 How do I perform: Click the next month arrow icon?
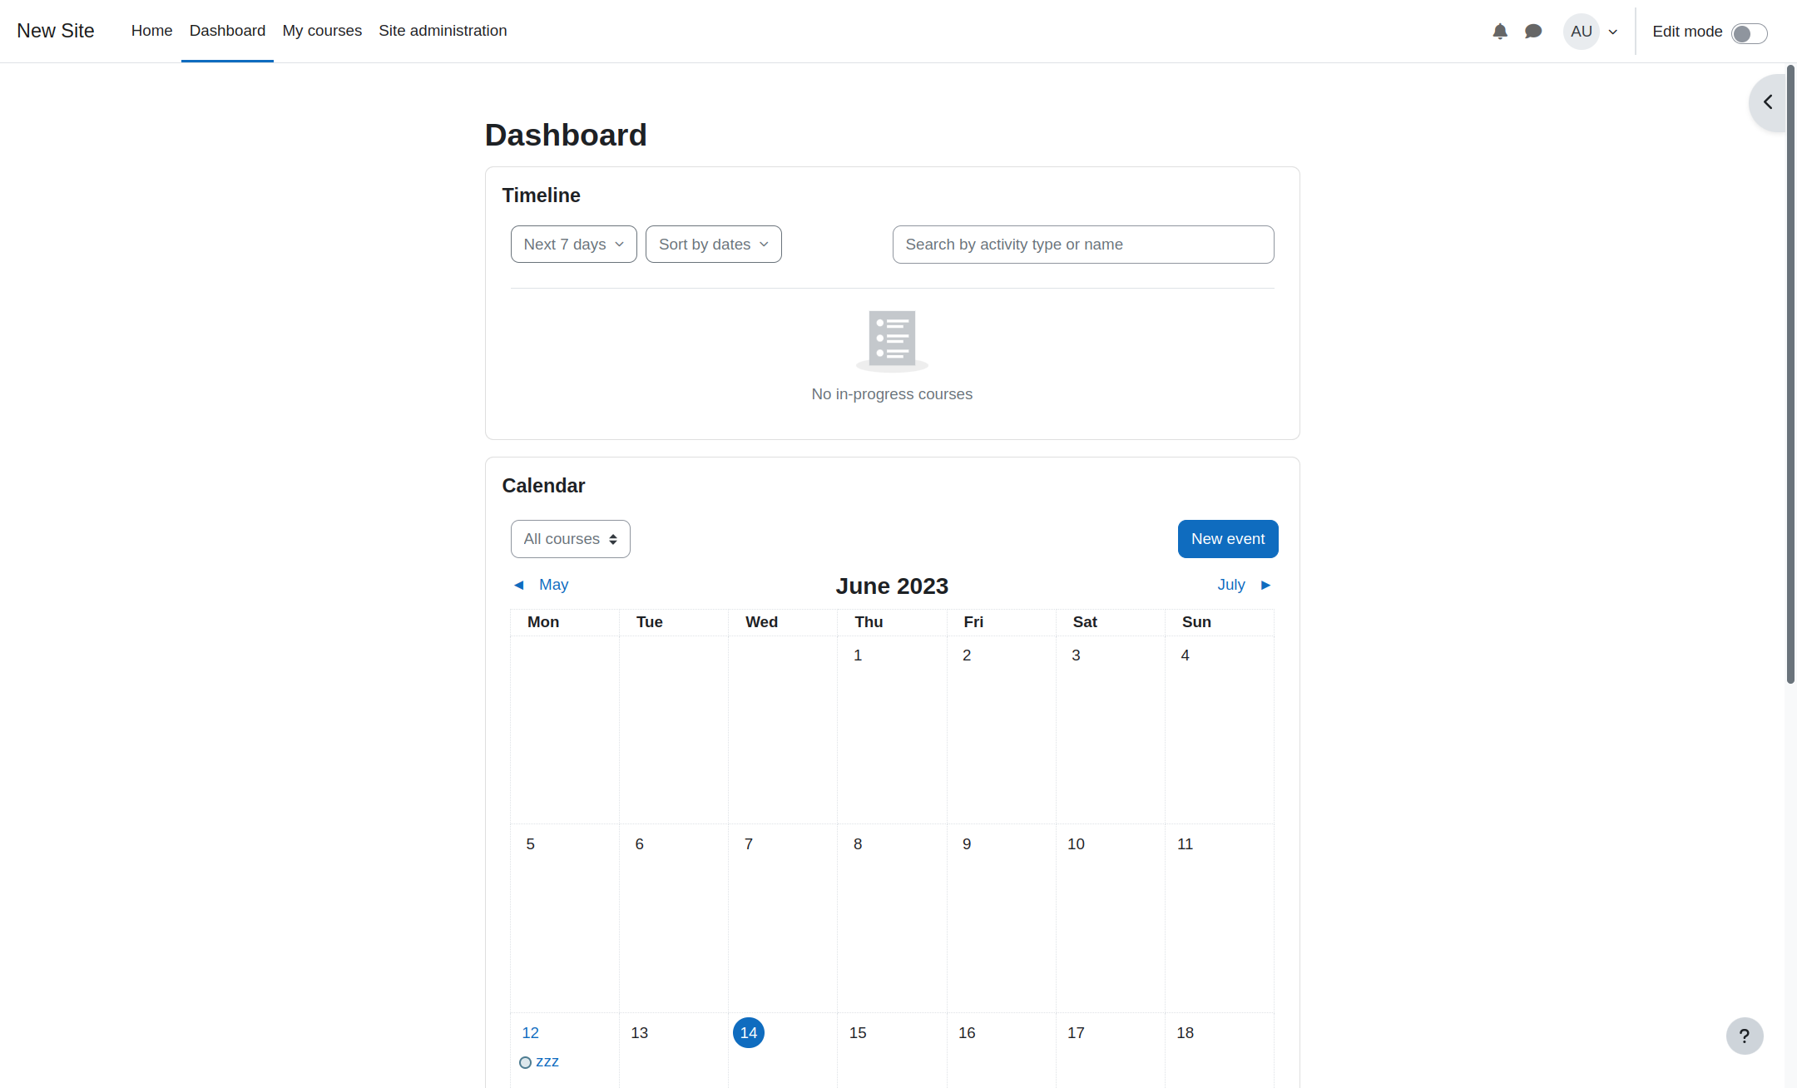pos(1265,585)
